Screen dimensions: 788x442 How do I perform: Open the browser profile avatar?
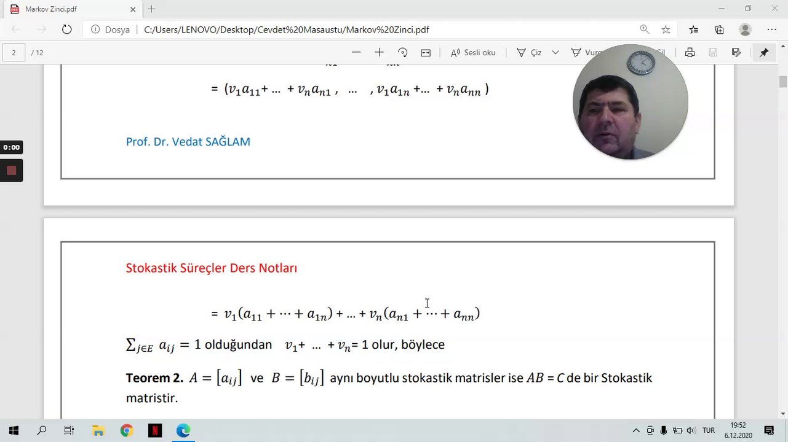click(x=746, y=29)
